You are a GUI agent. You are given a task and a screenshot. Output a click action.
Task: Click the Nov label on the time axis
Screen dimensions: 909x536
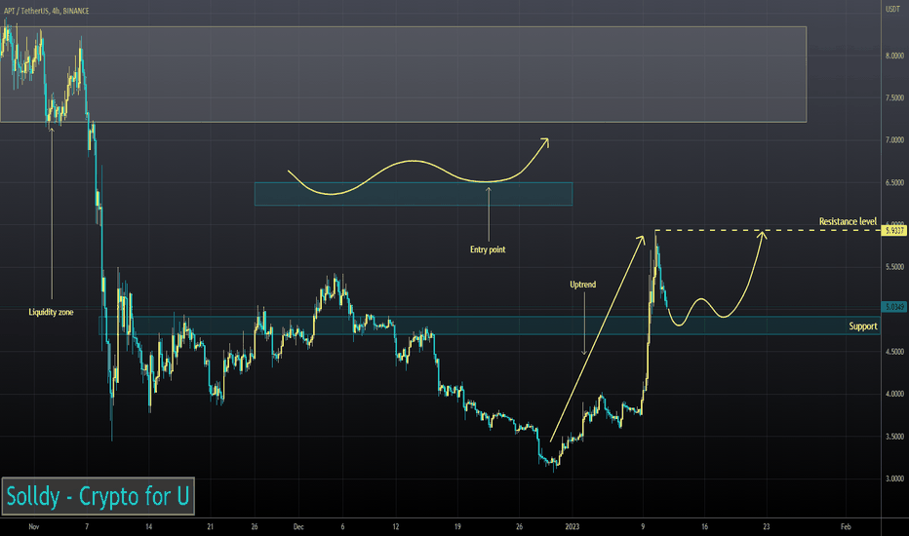(33, 526)
